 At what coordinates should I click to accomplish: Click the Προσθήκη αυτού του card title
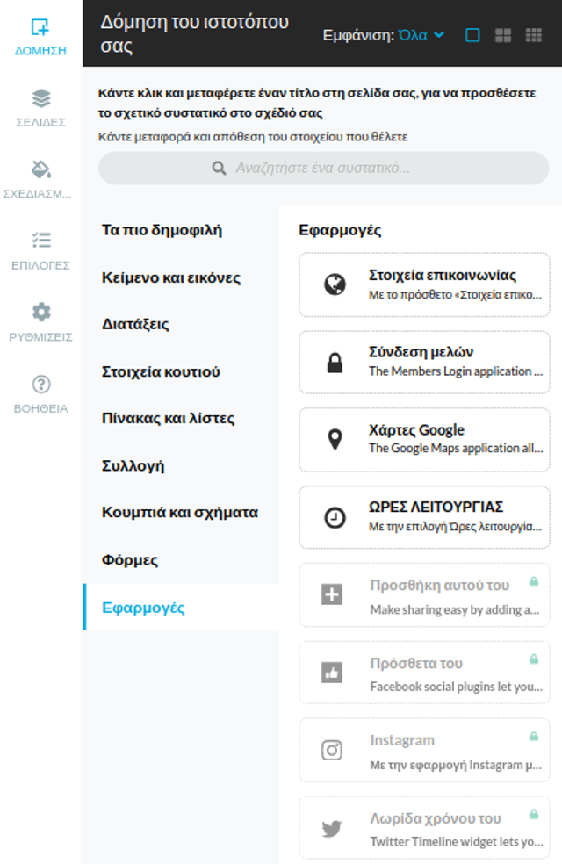point(440,585)
